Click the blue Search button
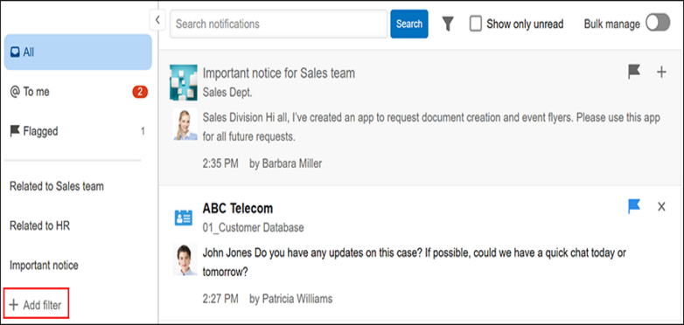684x325 pixels. tap(409, 24)
